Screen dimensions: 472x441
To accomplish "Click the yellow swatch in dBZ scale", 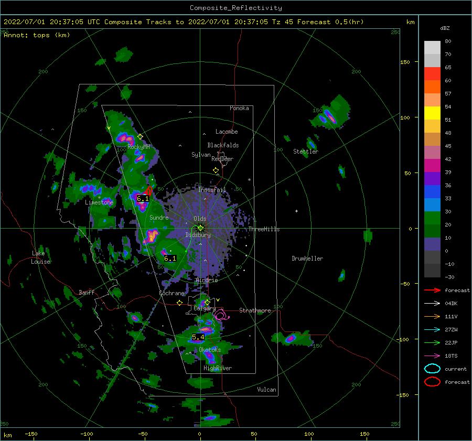I will pos(432,113).
